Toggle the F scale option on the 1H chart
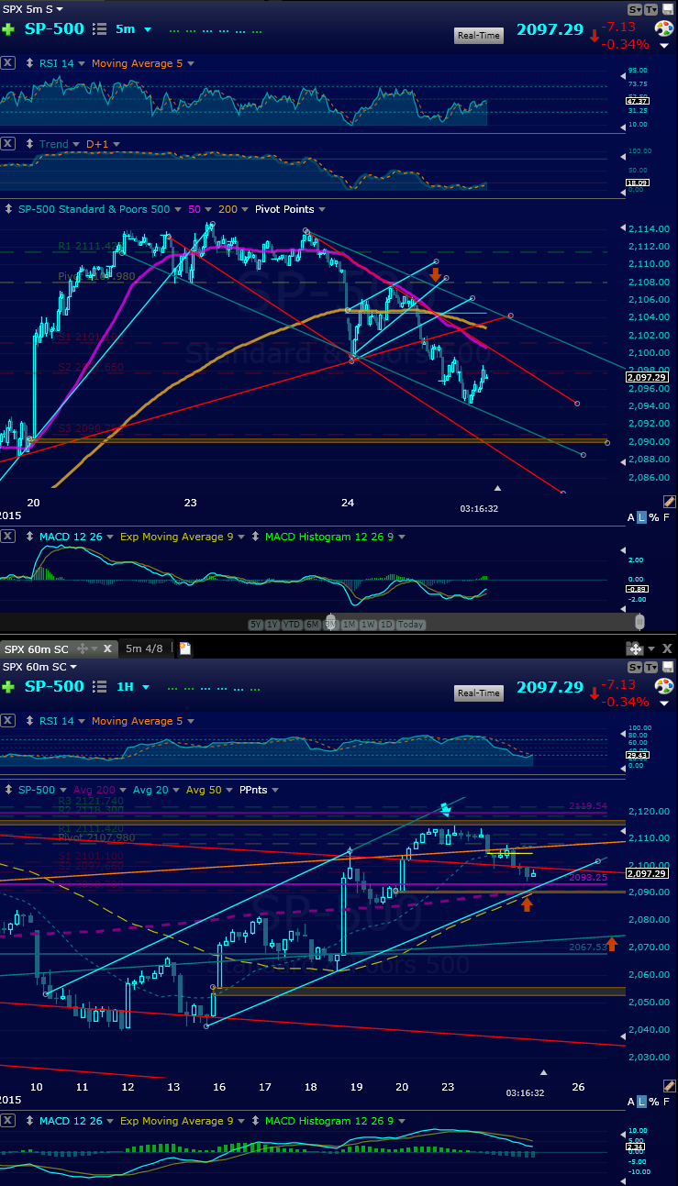Screen dimensions: 678x1186 668,1101
